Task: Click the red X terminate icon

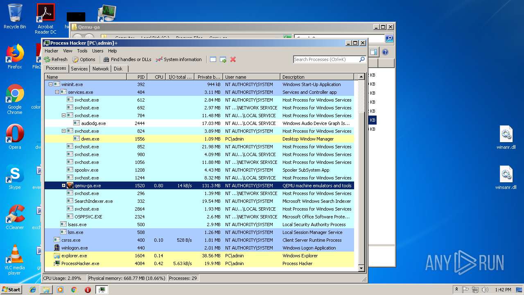Action: tap(233, 59)
